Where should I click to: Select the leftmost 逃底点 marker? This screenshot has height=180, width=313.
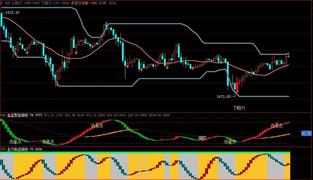[16, 141]
